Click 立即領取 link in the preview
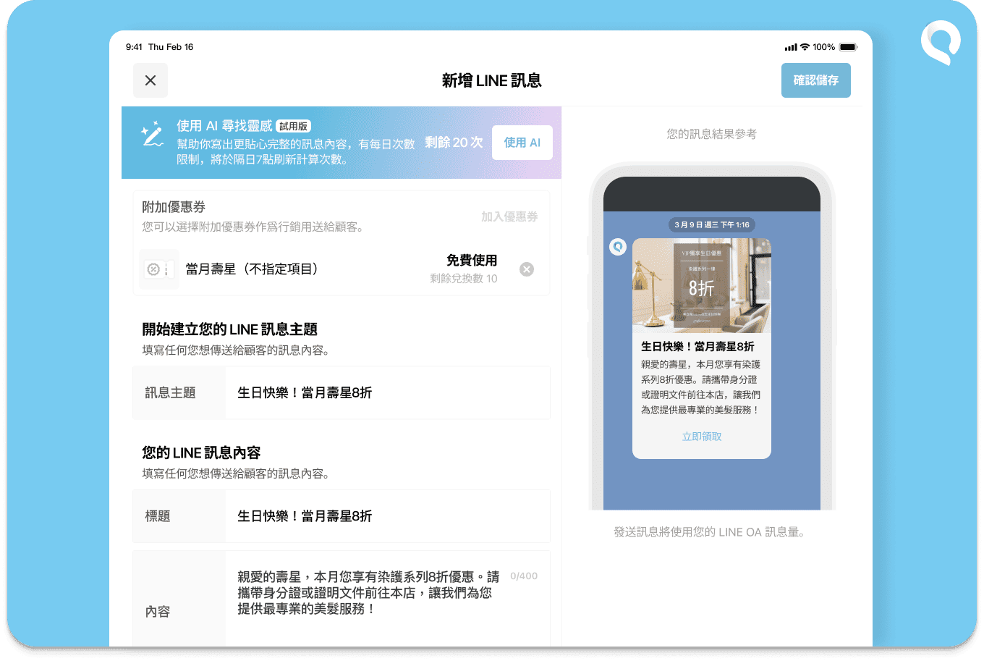The height and width of the screenshot is (661, 984). [702, 437]
